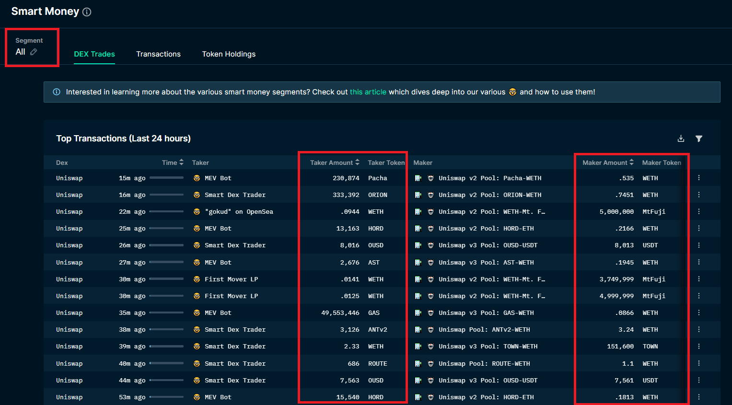Click the time bar in the 15m ago row
The height and width of the screenshot is (405, 732).
coord(166,178)
